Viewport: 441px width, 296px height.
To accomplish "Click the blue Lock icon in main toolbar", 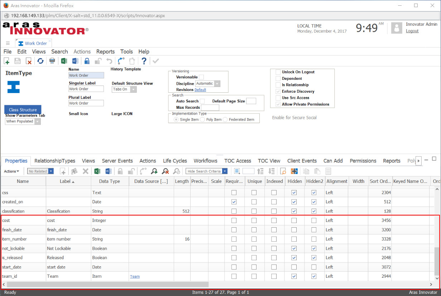I will [87, 61].
